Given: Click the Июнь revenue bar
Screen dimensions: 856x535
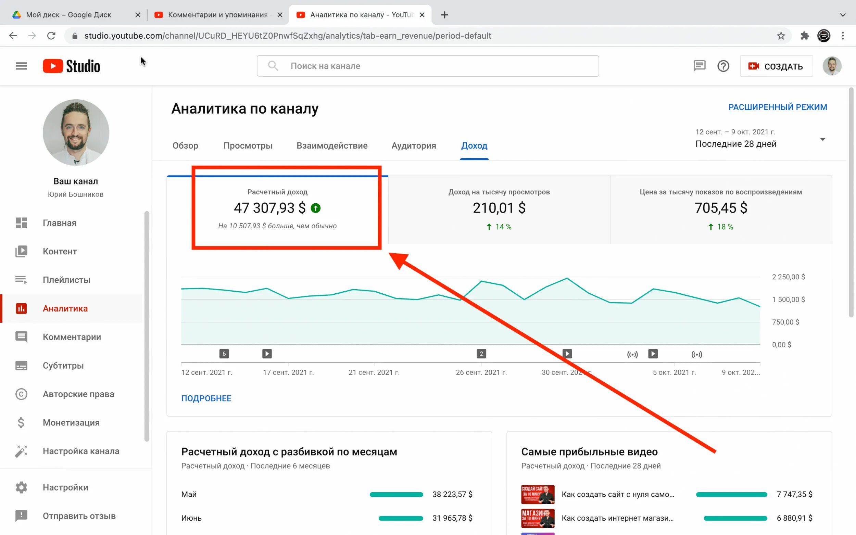Looking at the screenshot, I should pos(401,518).
